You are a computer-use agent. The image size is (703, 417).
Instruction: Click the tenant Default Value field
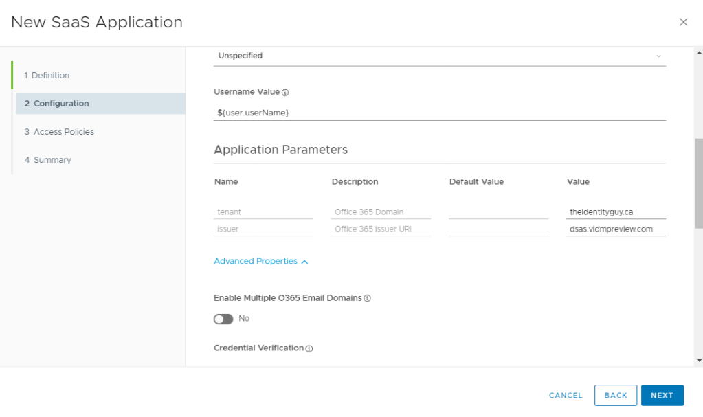498,212
